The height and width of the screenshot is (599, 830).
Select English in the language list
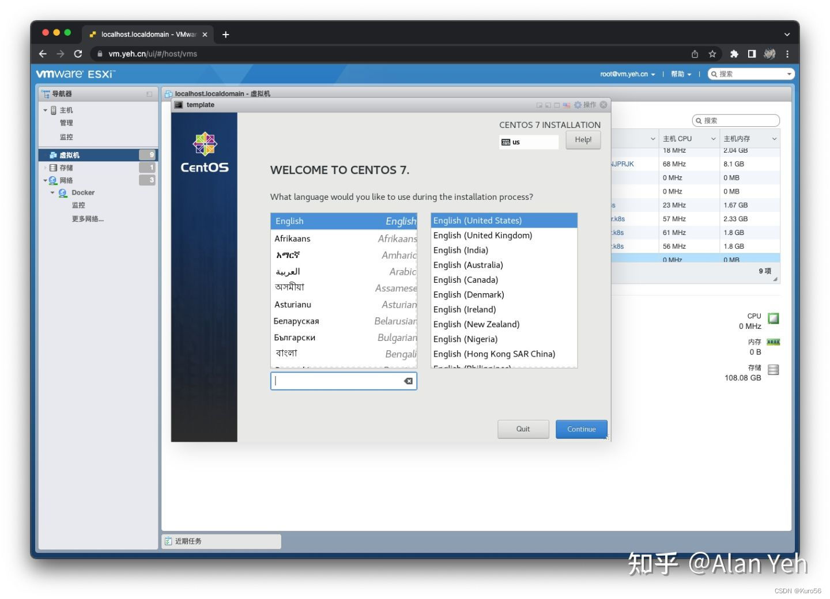tap(344, 221)
